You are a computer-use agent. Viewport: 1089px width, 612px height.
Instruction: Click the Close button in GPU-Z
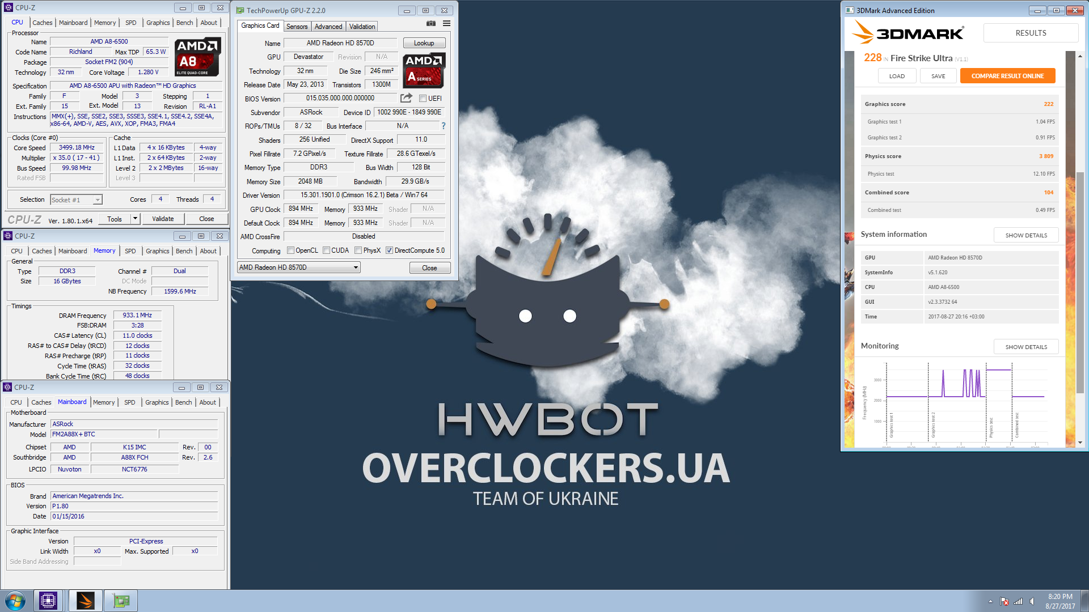click(429, 268)
